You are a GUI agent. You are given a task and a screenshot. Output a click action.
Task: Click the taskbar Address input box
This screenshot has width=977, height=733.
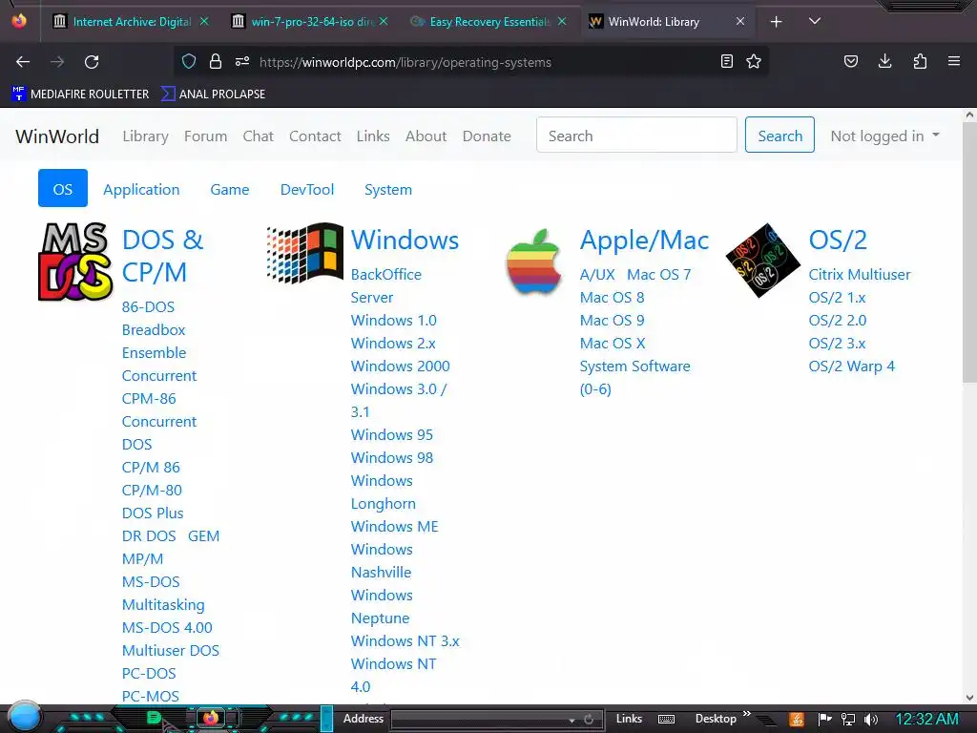point(479,720)
